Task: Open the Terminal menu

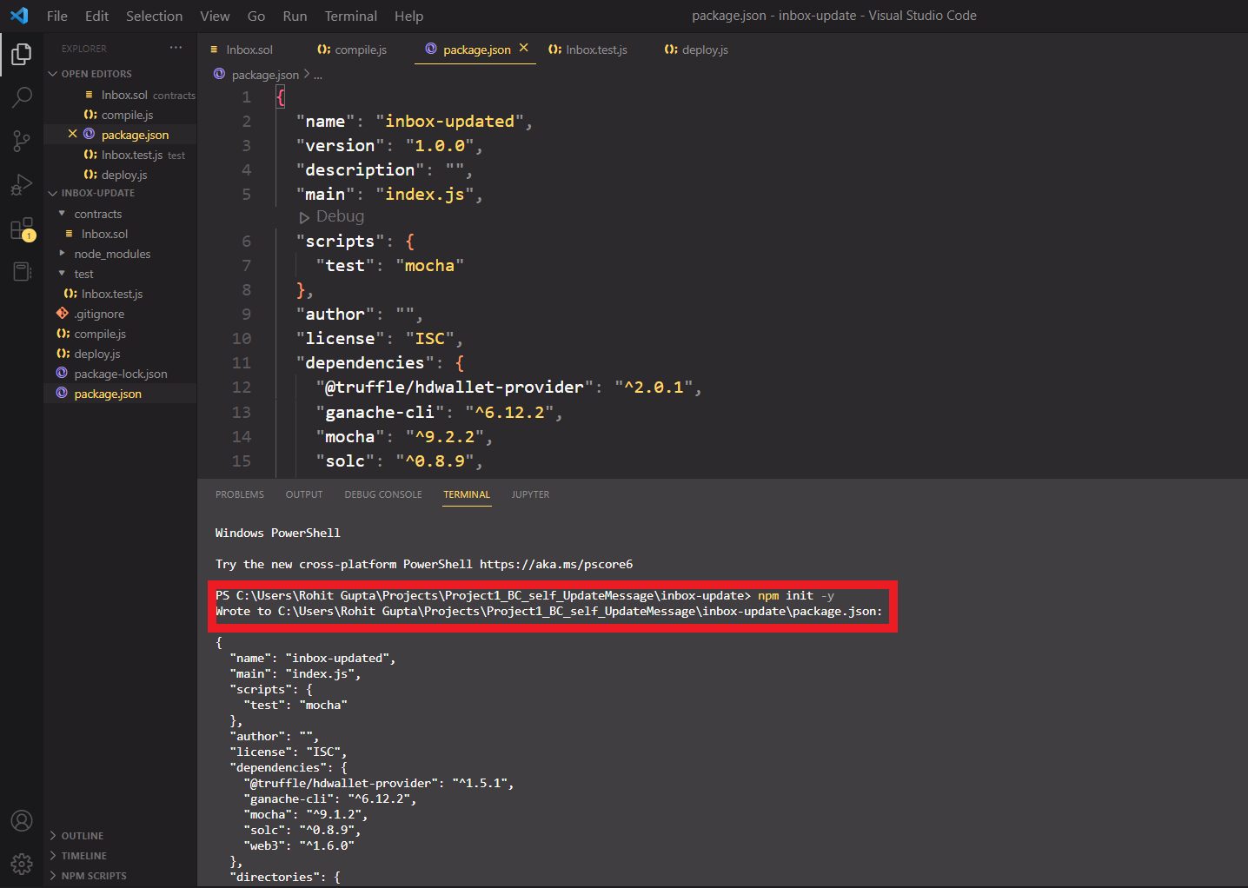Action: click(x=350, y=16)
